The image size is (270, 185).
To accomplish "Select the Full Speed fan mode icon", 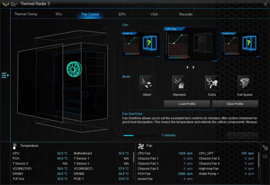I will [x=245, y=83].
